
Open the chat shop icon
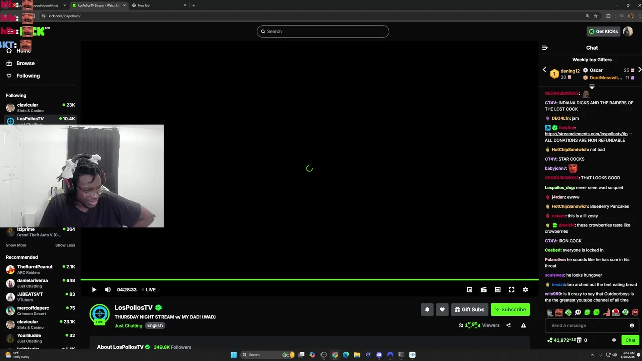pyautogui.click(x=579, y=340)
